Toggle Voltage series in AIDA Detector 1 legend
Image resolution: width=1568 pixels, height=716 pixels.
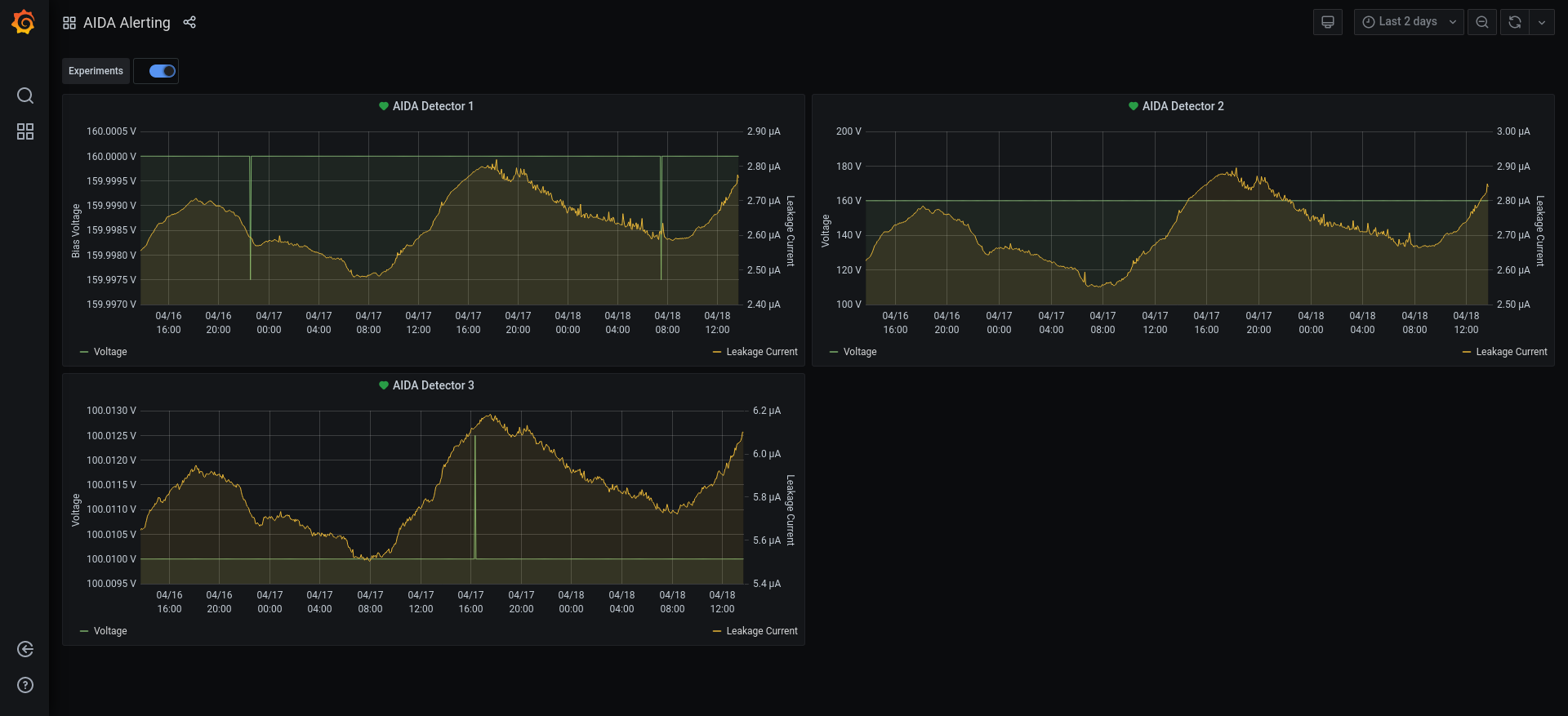(x=109, y=352)
